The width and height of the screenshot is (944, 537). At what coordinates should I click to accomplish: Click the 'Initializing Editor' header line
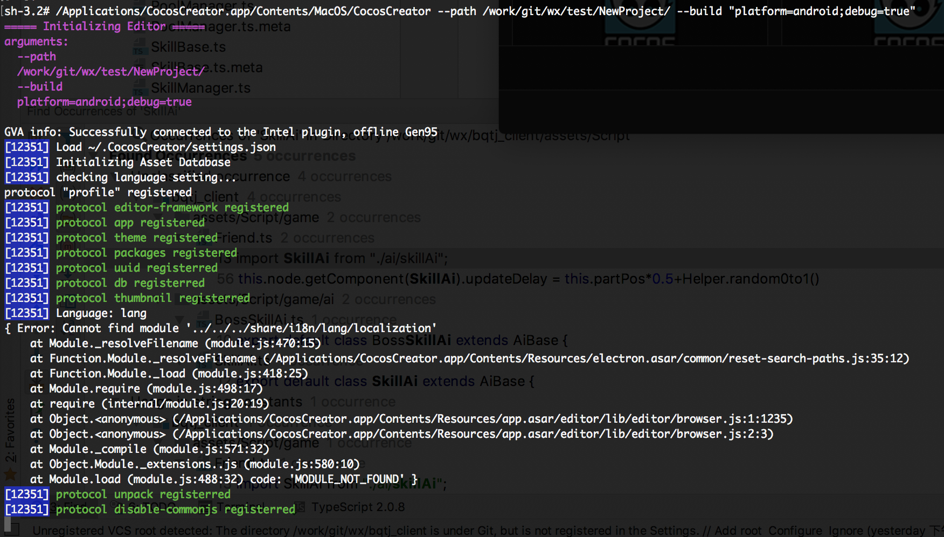click(105, 26)
